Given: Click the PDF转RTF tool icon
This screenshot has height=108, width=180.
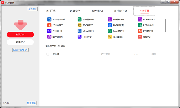Looking at the screenshot, I should click(49, 31).
